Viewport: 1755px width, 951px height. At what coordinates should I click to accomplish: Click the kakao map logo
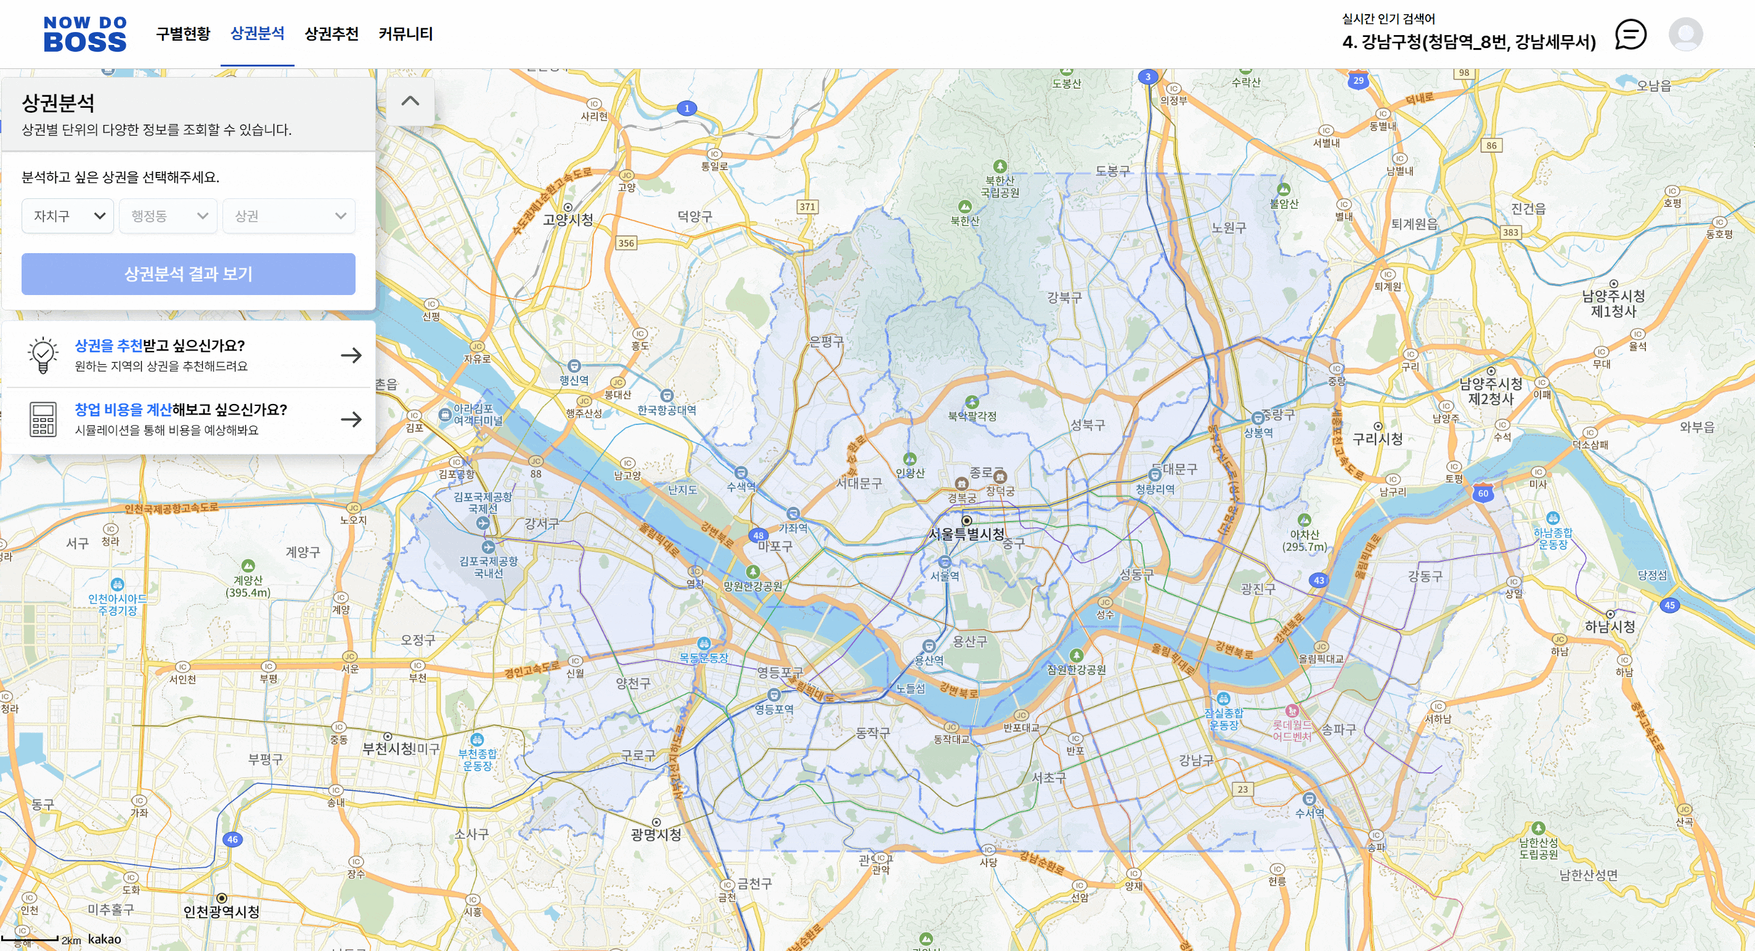pos(104,939)
